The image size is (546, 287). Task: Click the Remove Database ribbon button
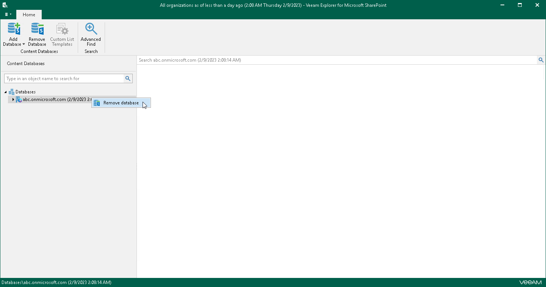pos(37,35)
